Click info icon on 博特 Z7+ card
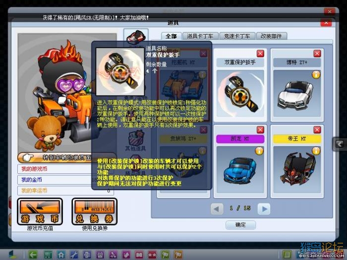Screen dimensions: 347x260 pyautogui.click(x=316, y=75)
